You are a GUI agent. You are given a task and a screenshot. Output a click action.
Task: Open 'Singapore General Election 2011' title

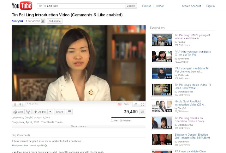(192, 136)
